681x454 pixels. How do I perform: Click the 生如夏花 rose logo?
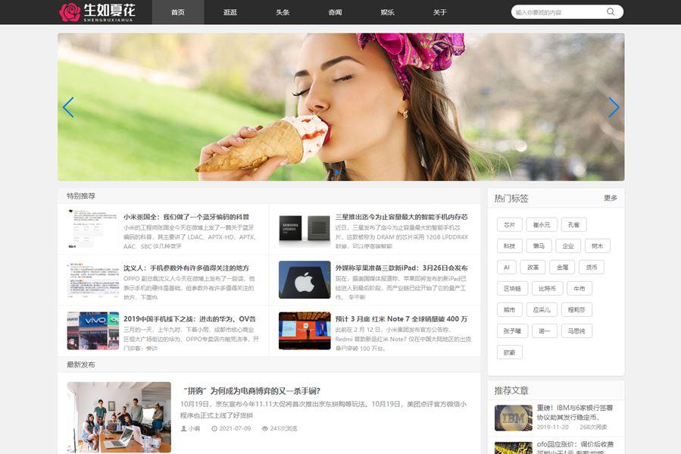(97, 12)
